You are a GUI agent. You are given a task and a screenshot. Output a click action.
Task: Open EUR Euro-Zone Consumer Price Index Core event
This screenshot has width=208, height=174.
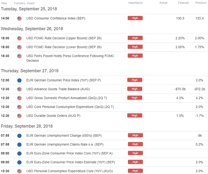click(69, 153)
